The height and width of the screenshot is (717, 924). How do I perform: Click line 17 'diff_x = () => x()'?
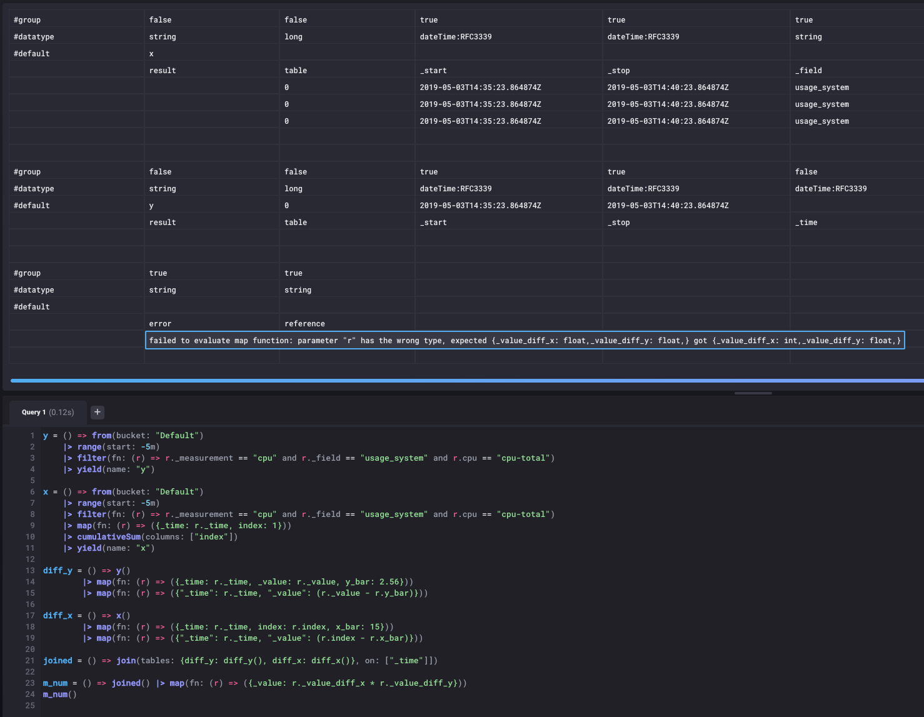(87, 616)
